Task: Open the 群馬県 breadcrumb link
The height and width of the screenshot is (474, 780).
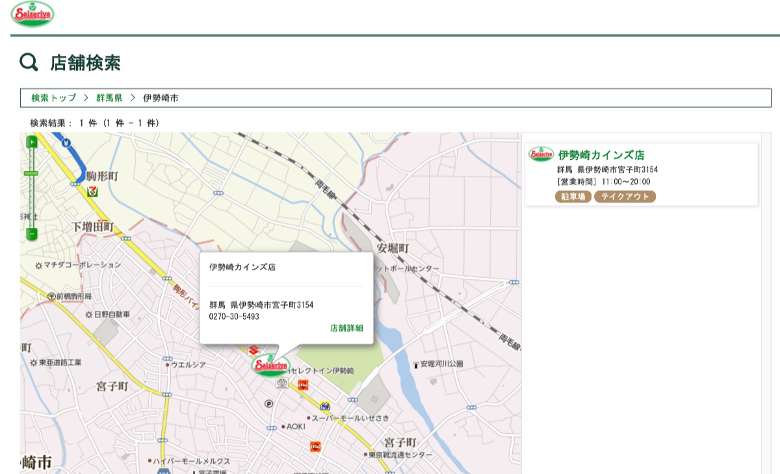Action: 109,98
